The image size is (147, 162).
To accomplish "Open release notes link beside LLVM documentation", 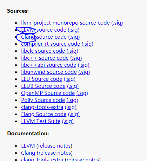I will click(x=54, y=146).
